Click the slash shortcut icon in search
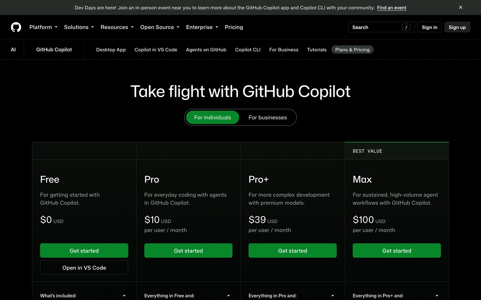The height and width of the screenshot is (300, 481). (x=406, y=27)
